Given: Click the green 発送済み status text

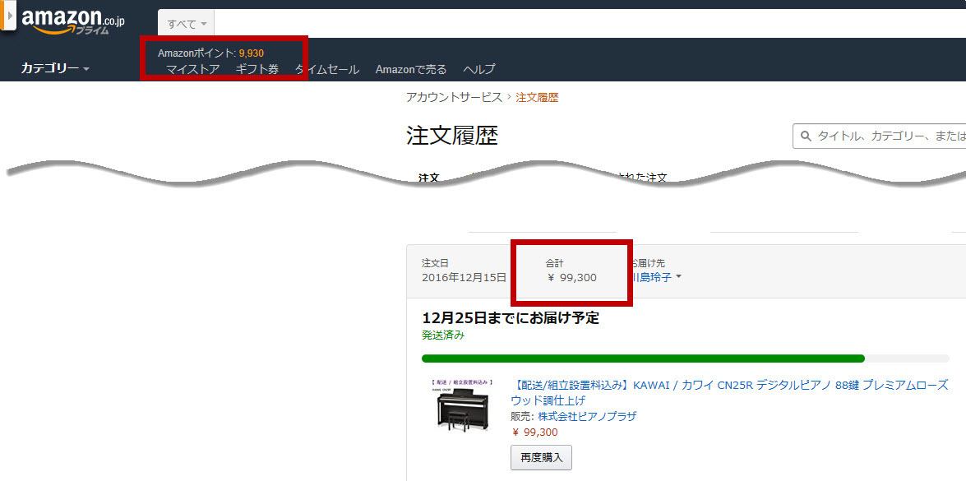Looking at the screenshot, I should coord(443,335).
